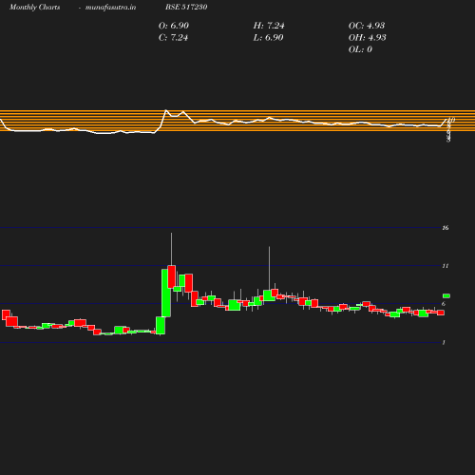Select the low value L: 6.90
This screenshot has width=475, height=475.
(x=268, y=38)
